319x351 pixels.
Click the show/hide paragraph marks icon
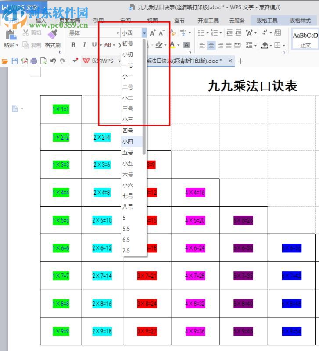pos(265,32)
